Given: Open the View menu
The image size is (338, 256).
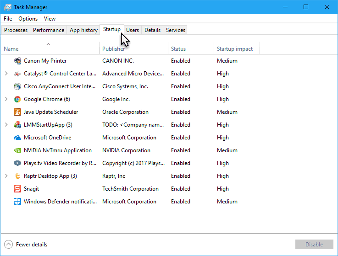Looking at the screenshot, I should tap(50, 19).
